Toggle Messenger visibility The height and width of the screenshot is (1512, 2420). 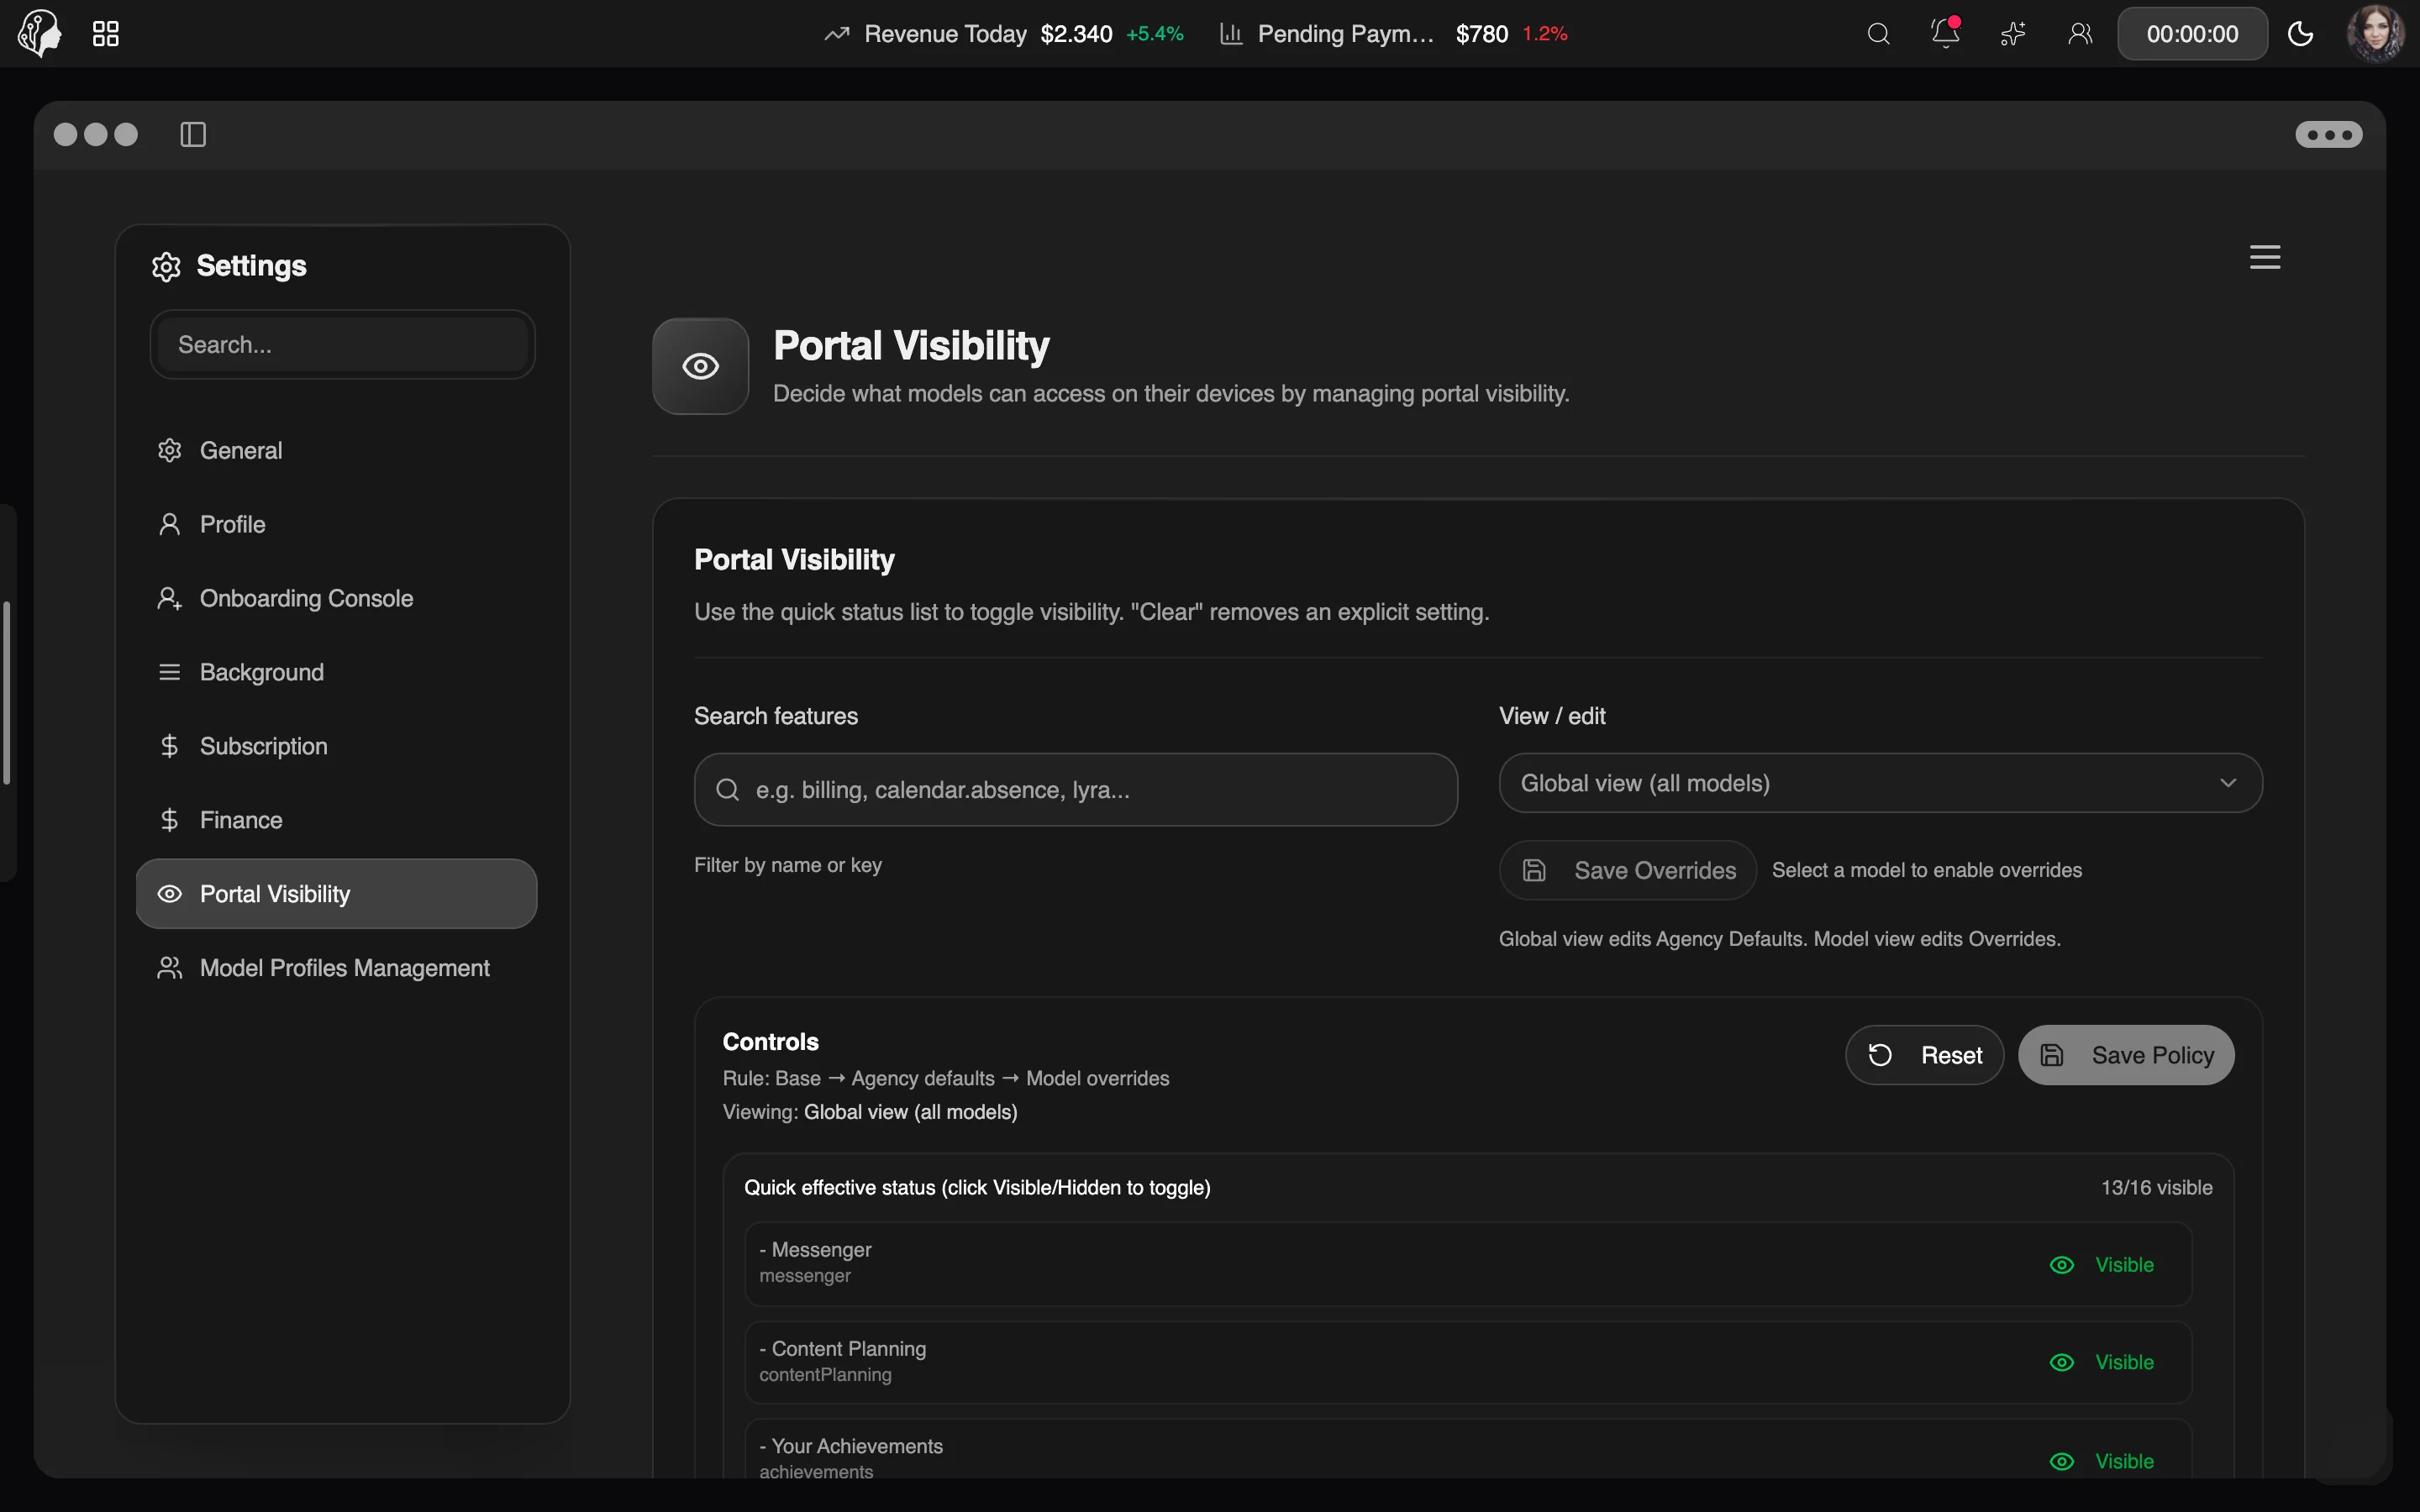tap(2102, 1265)
